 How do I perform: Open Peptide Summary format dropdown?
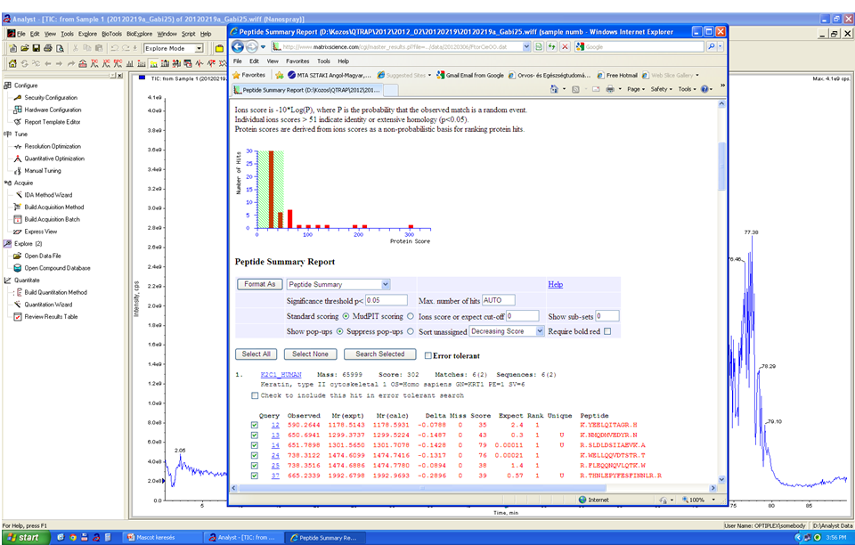(x=385, y=284)
